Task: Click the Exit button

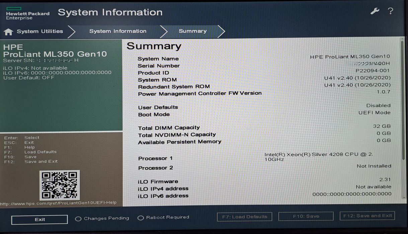Action: pyautogui.click(x=39, y=220)
